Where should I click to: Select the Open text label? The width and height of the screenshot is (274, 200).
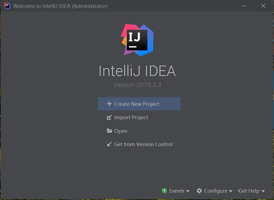(121, 131)
